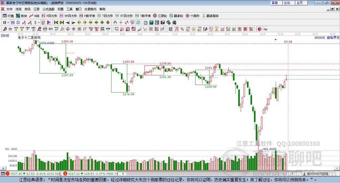
Task: Click the 日K线 chart label
Action: (5, 36)
